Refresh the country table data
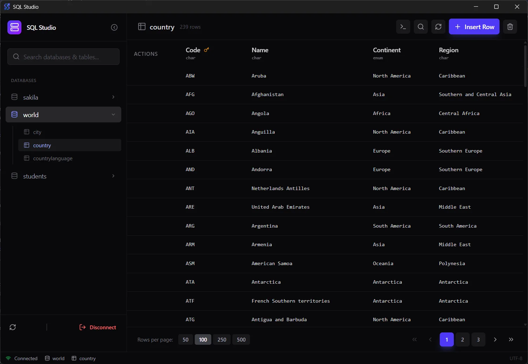 click(438, 27)
